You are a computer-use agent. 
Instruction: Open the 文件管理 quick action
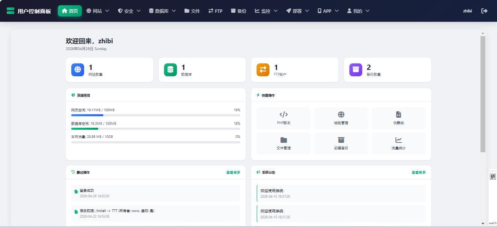click(x=284, y=144)
